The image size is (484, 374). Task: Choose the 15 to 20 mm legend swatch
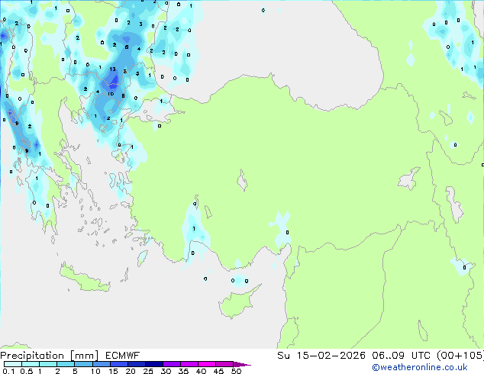point(118,364)
